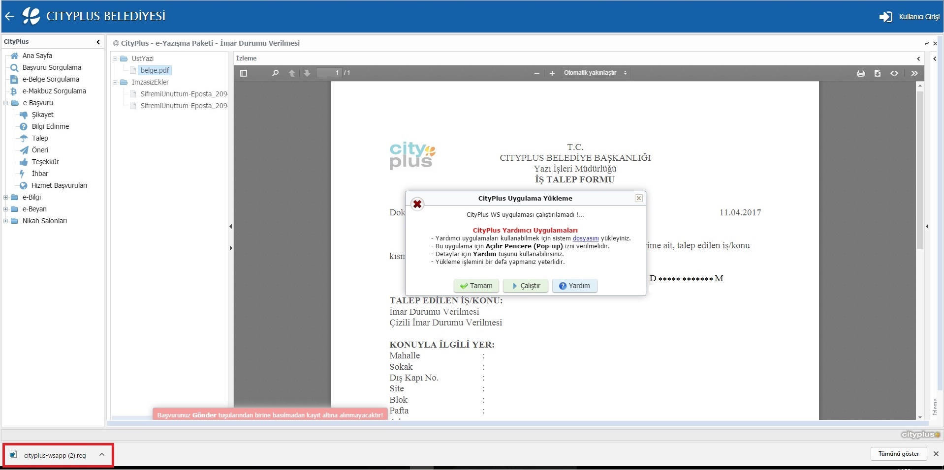Collapse the e-Başvuru tree node
Screen dimensions: 944x470
[x=6, y=103]
